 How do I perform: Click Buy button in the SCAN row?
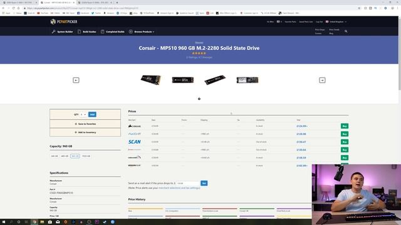pos(345,142)
